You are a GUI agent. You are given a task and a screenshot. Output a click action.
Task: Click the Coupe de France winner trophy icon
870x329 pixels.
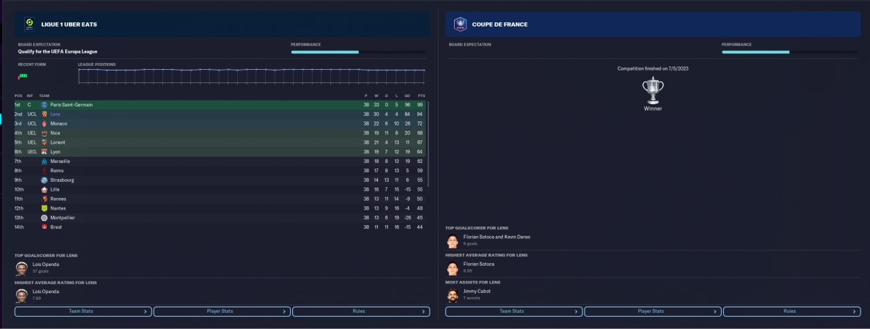pyautogui.click(x=652, y=90)
